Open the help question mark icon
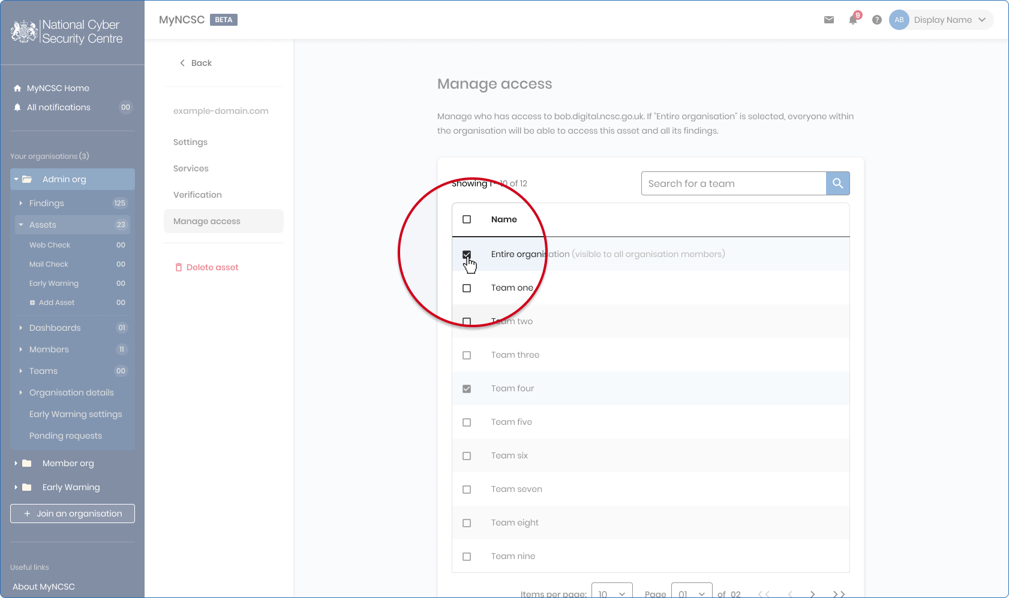1009x598 pixels. coord(877,20)
